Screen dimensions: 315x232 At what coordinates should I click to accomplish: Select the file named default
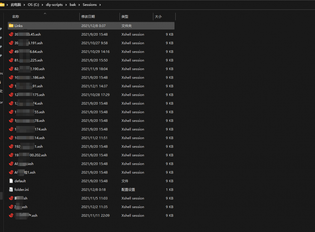coord(20,181)
